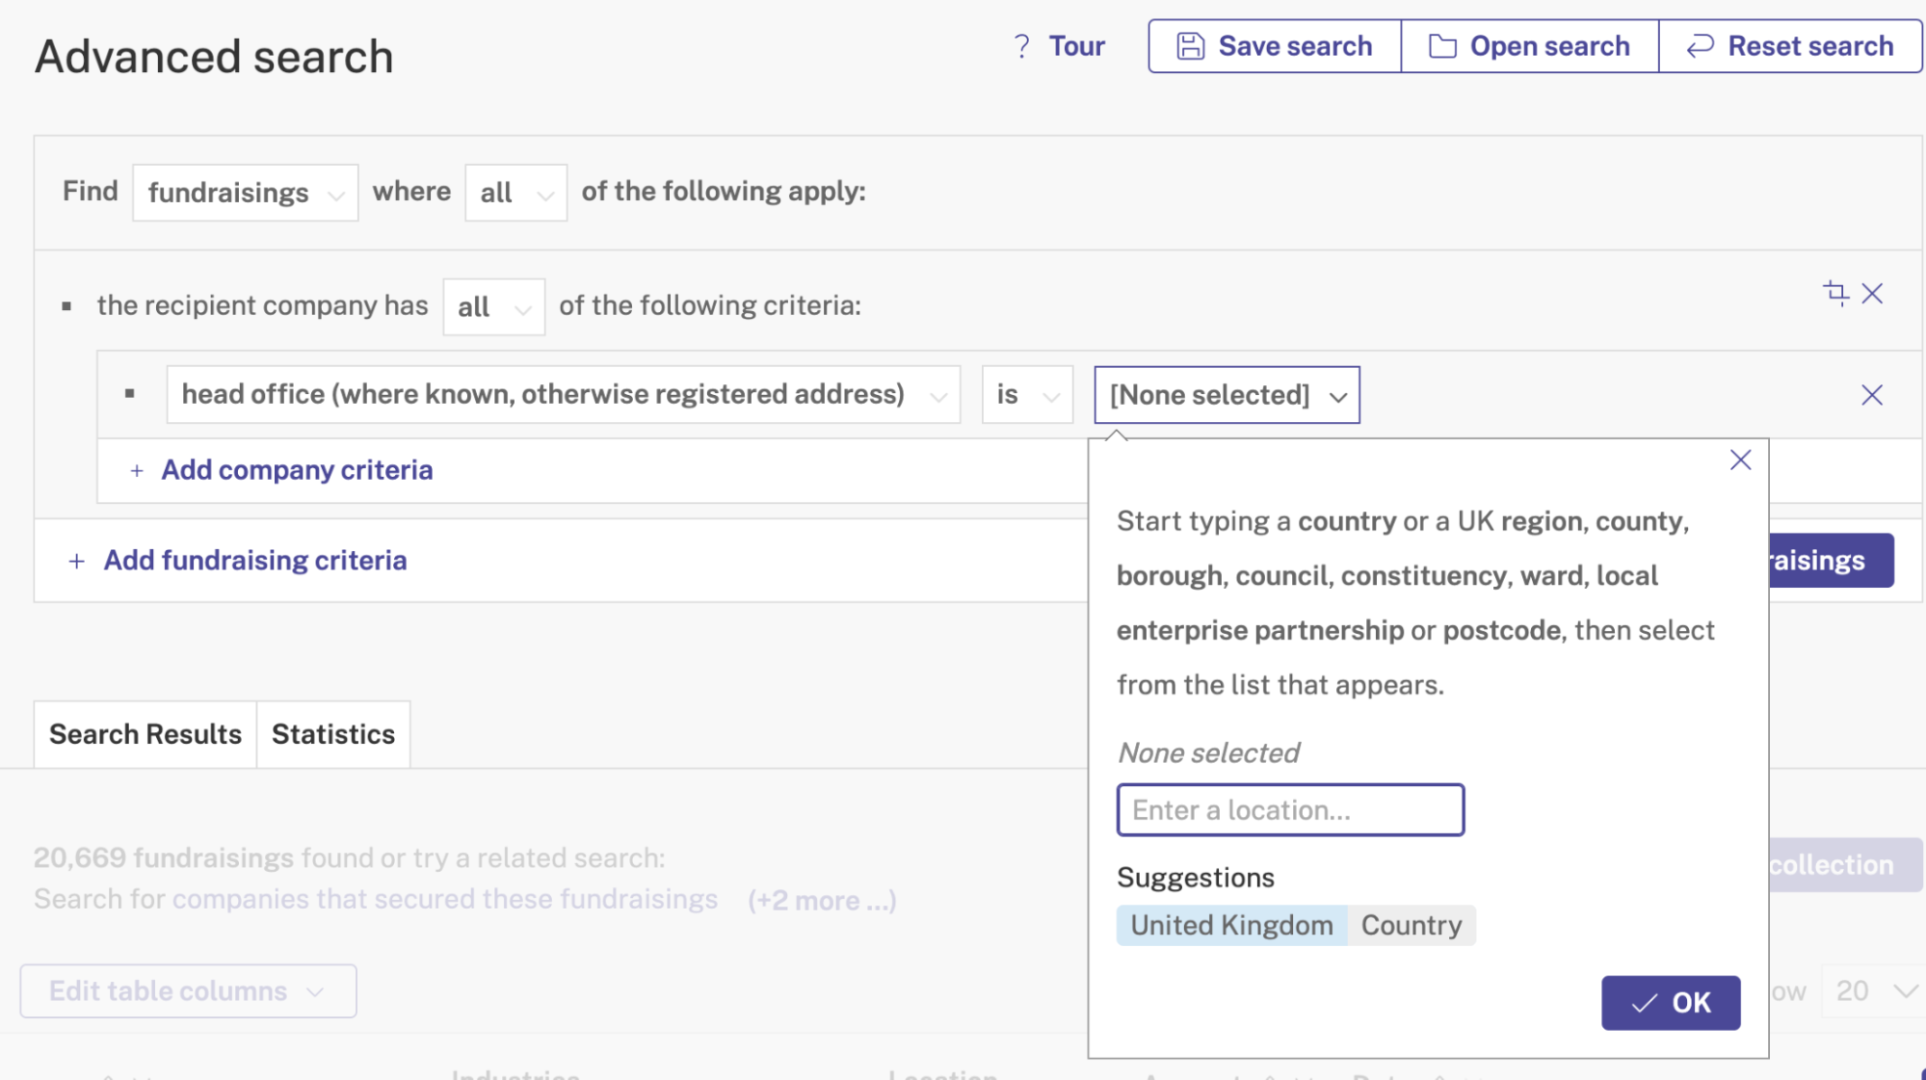1926x1080 pixels.
Task: Click the Open search folder icon
Action: [1441, 46]
